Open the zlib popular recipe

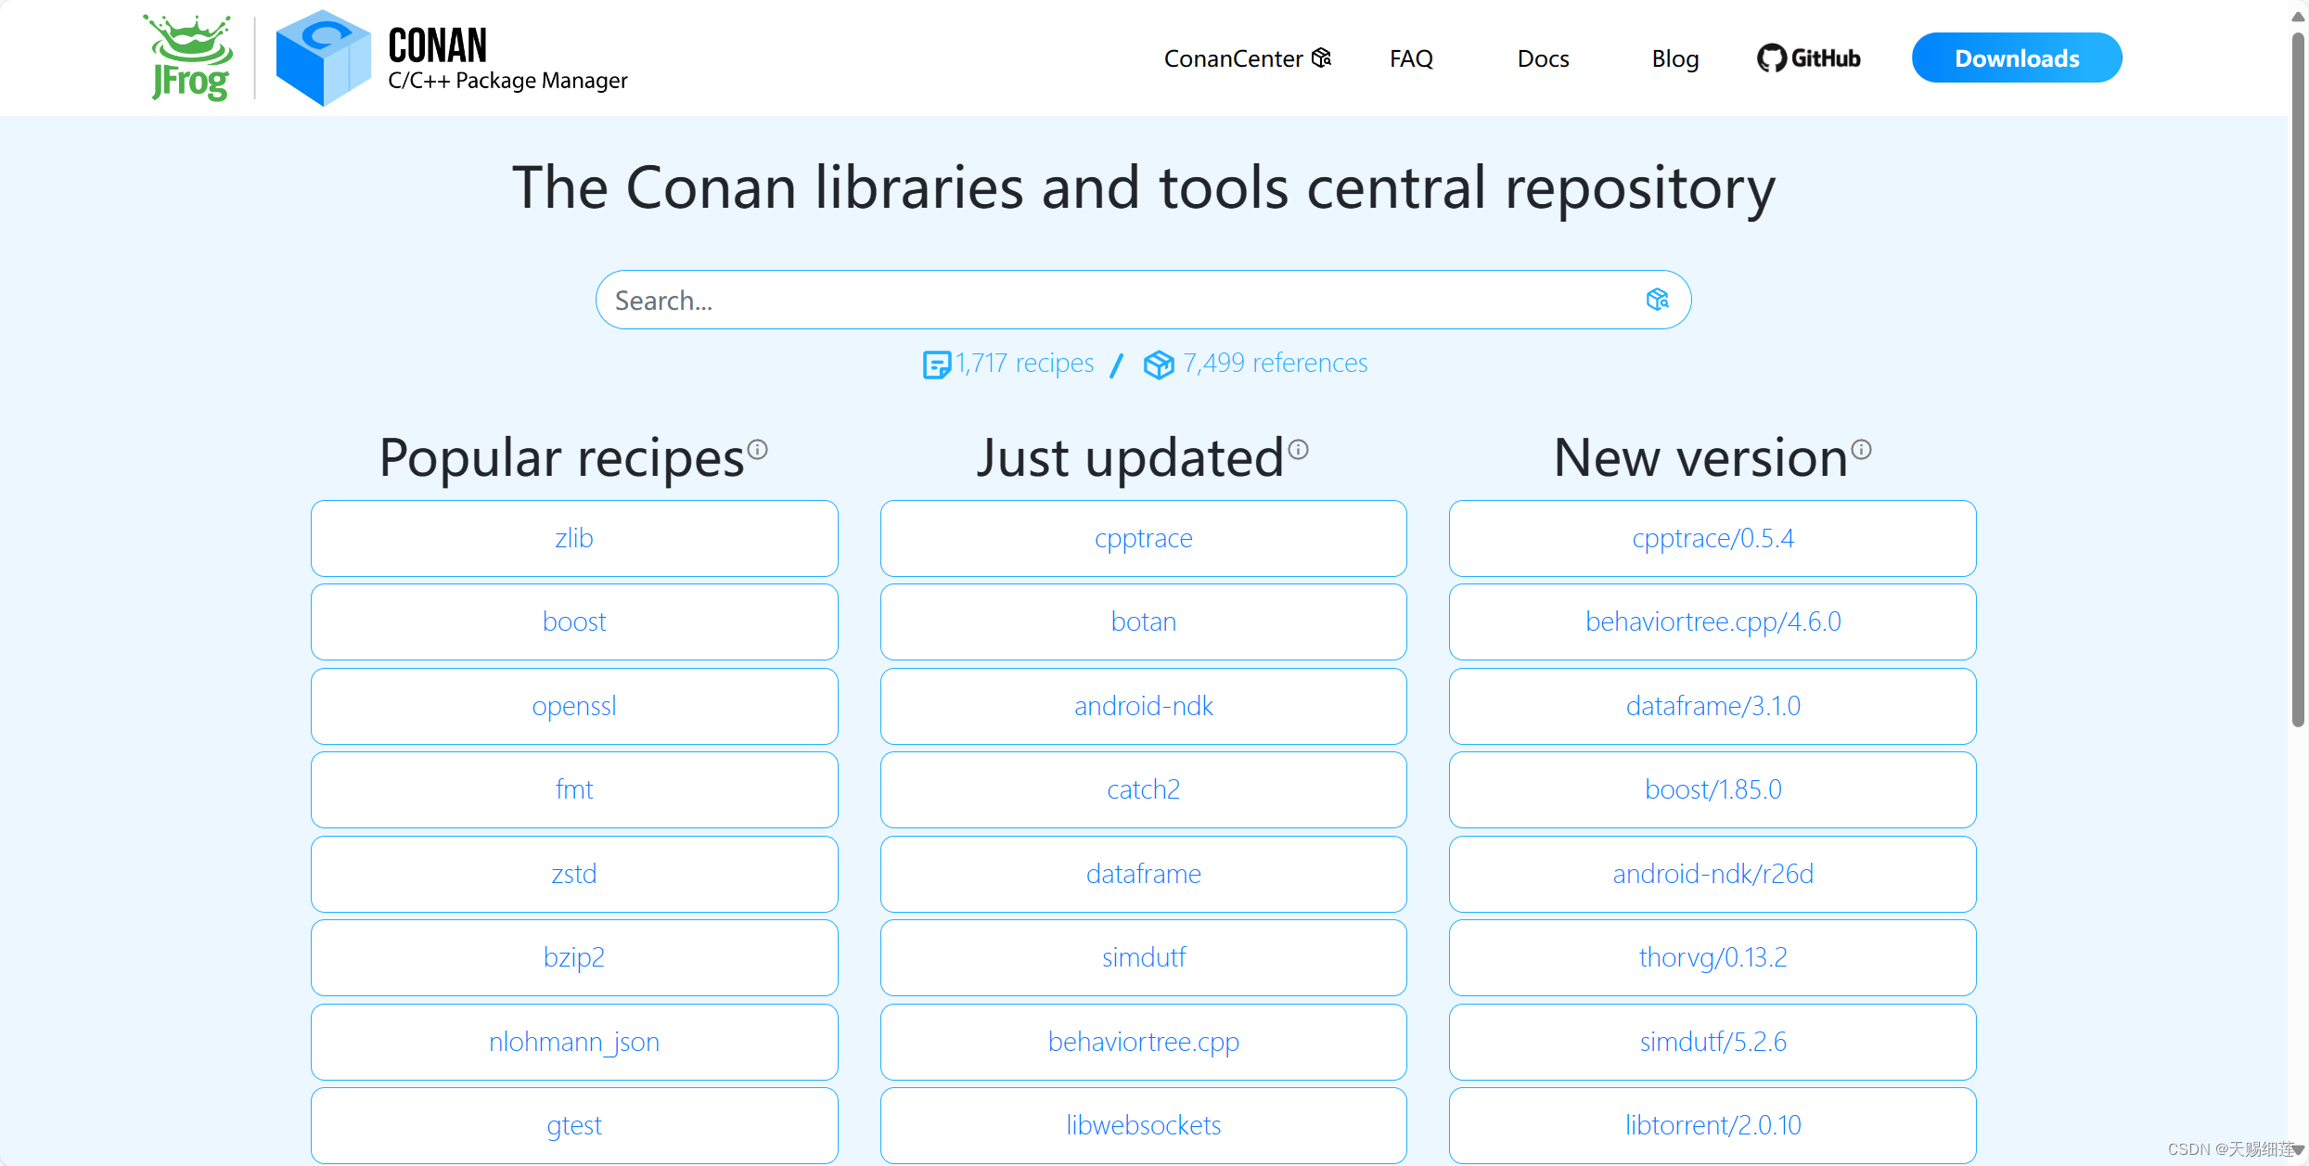(574, 538)
